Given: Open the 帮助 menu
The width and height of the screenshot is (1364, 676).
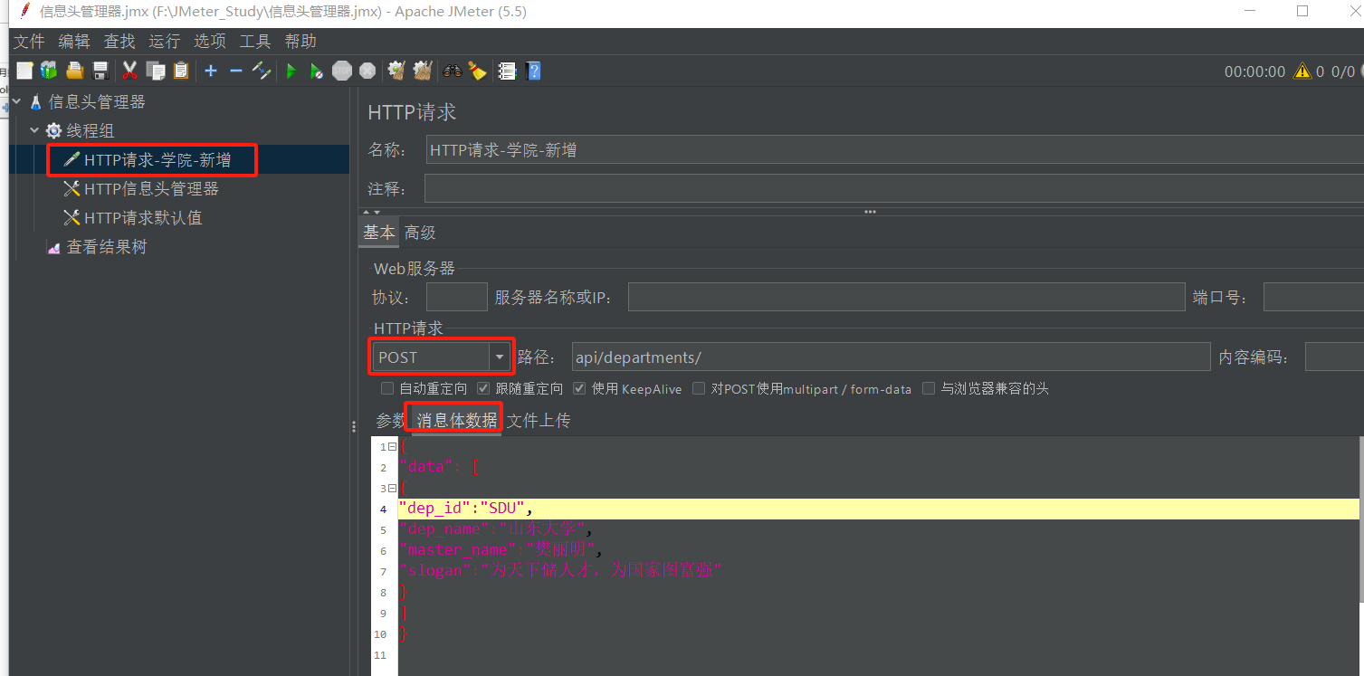Looking at the screenshot, I should point(300,42).
